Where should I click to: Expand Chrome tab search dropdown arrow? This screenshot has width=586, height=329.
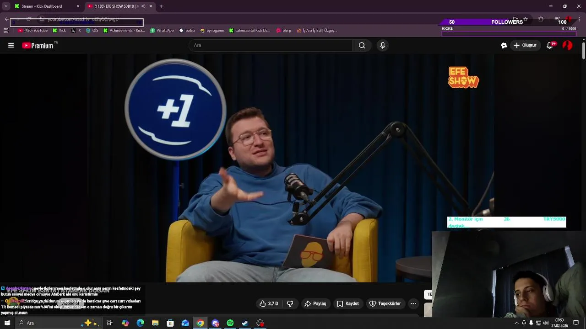pos(6,6)
